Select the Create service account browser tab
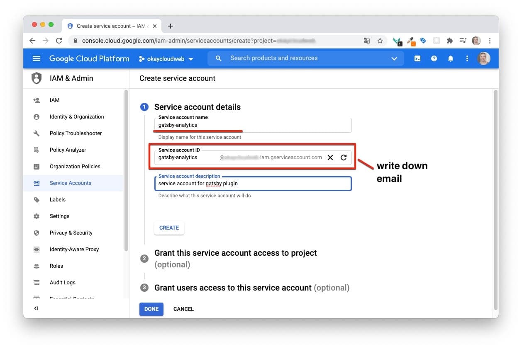The height and width of the screenshot is (349, 522). [112, 26]
